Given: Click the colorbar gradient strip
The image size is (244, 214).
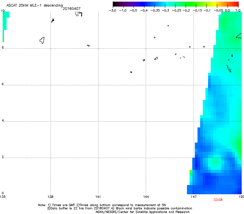Looking at the screenshot, I should click(x=176, y=4).
